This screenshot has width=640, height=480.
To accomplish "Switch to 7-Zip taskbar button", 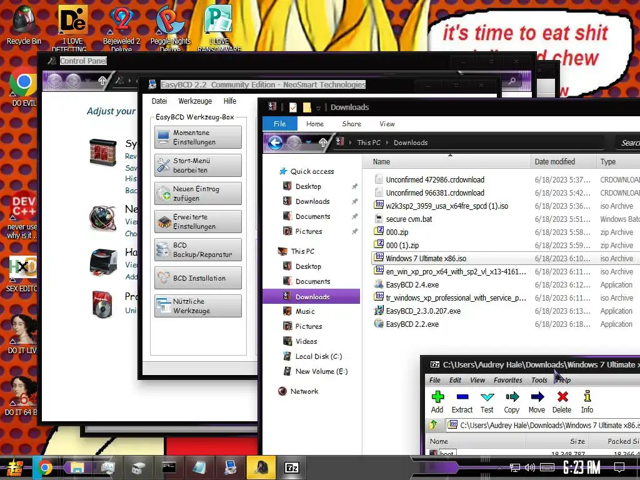I will [x=291, y=467].
